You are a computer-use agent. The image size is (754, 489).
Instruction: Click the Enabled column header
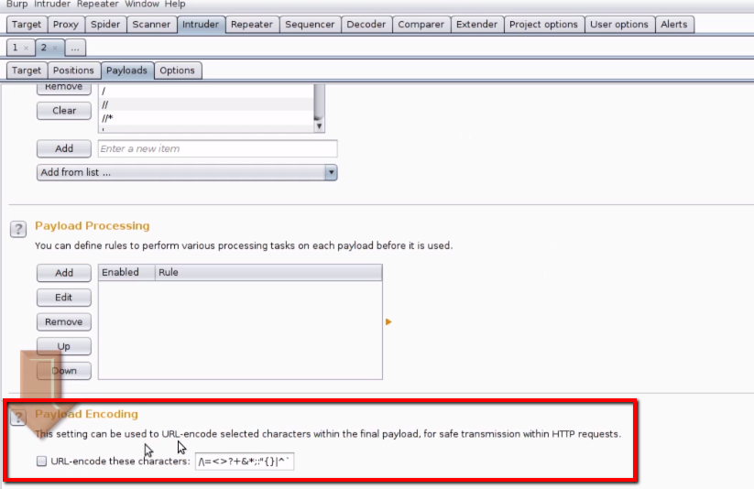coord(126,272)
